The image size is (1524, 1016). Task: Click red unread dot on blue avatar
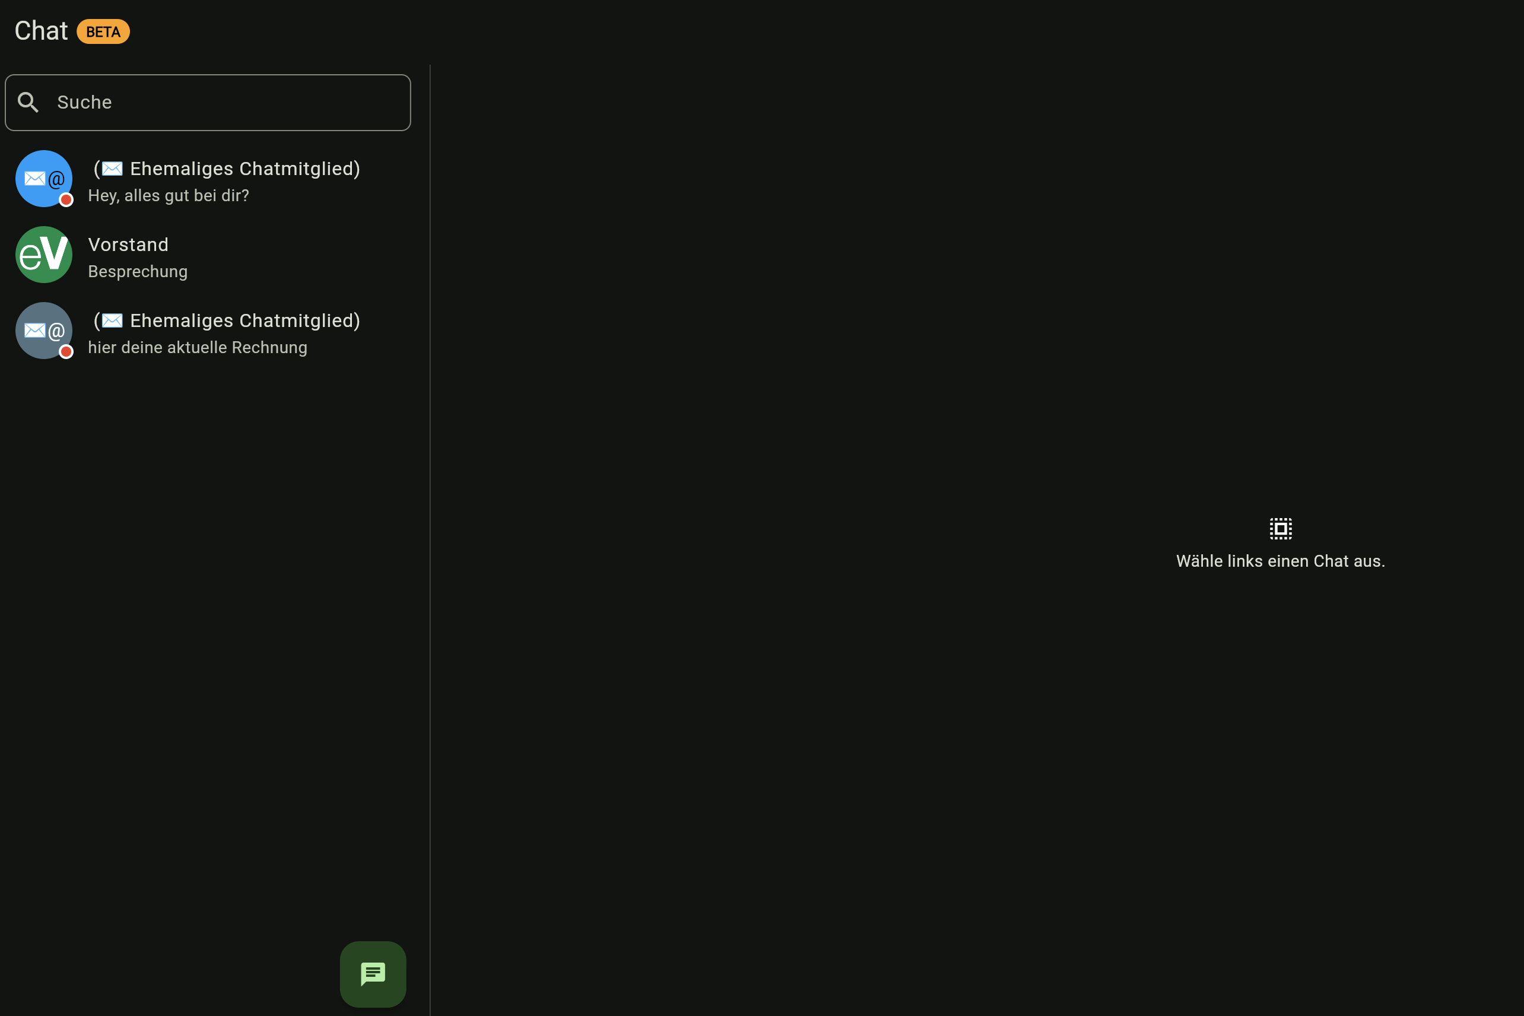pos(66,199)
